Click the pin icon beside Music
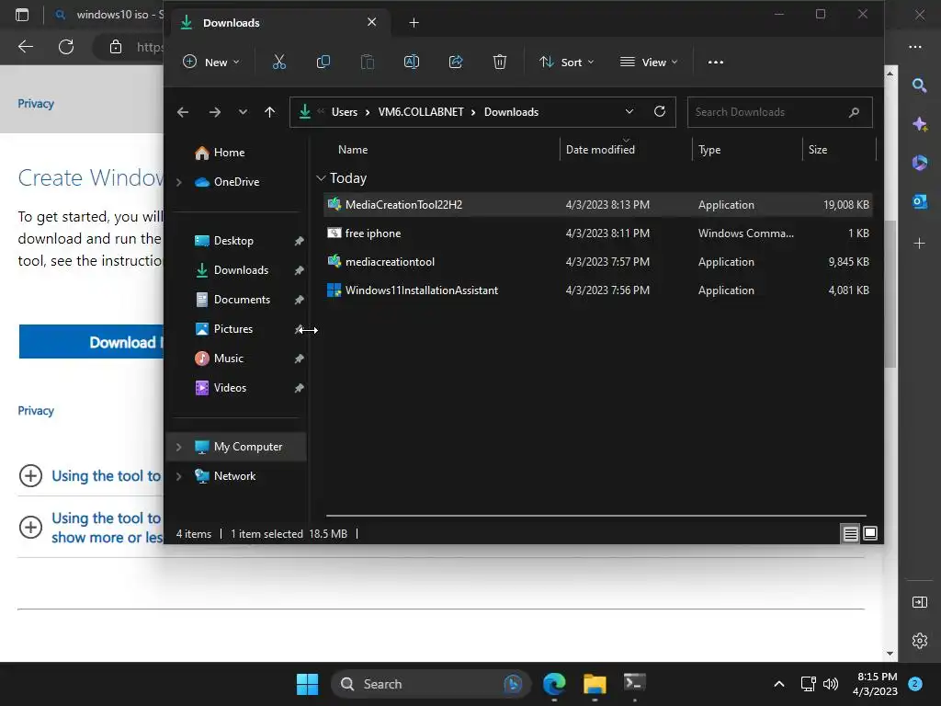 pos(299,359)
